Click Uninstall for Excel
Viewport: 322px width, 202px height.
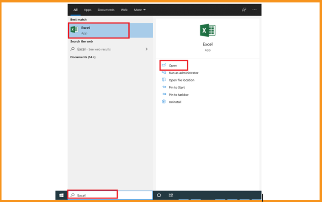[x=175, y=102]
